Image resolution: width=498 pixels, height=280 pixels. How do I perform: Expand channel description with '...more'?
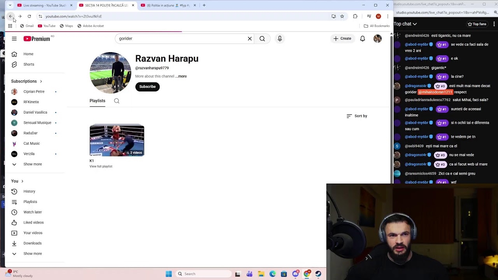tap(181, 76)
